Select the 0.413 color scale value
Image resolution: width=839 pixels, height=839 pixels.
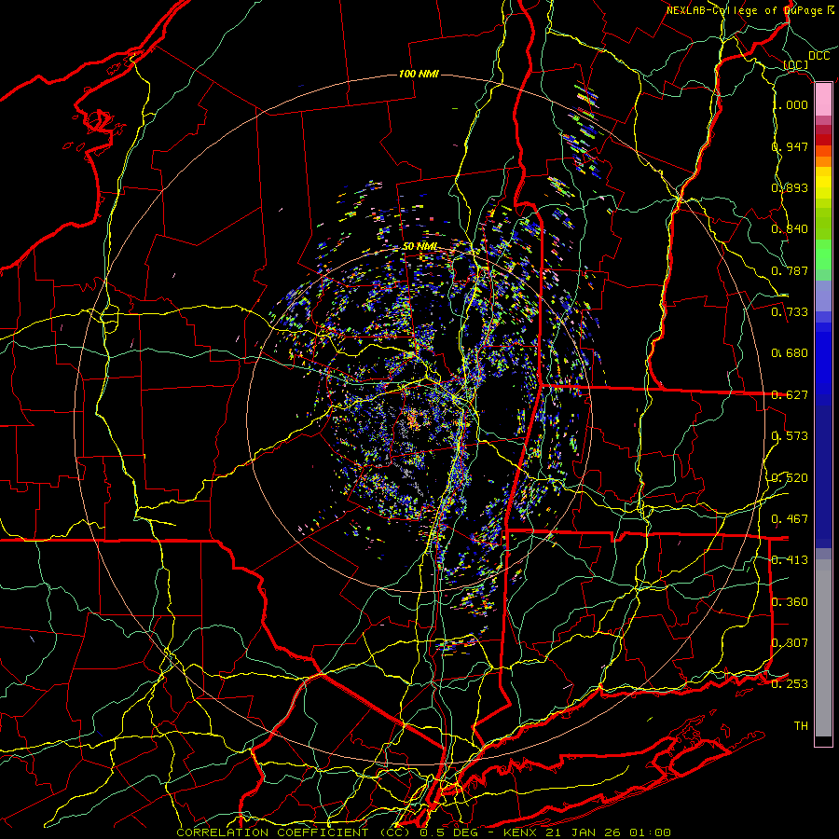(x=791, y=560)
